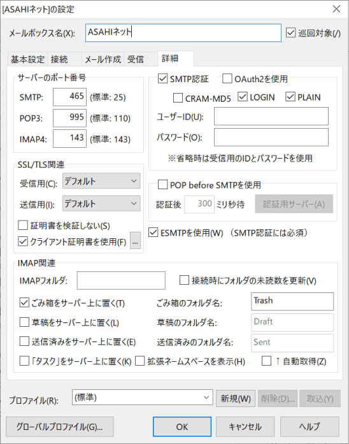The height and width of the screenshot is (444, 349).
Task: Click the 認証用サーバー button
Action: click(x=294, y=204)
